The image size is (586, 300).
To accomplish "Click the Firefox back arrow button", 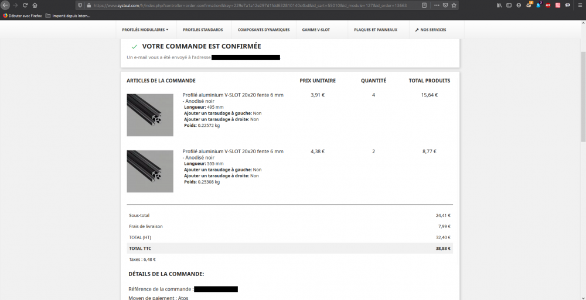I will 5,5.
